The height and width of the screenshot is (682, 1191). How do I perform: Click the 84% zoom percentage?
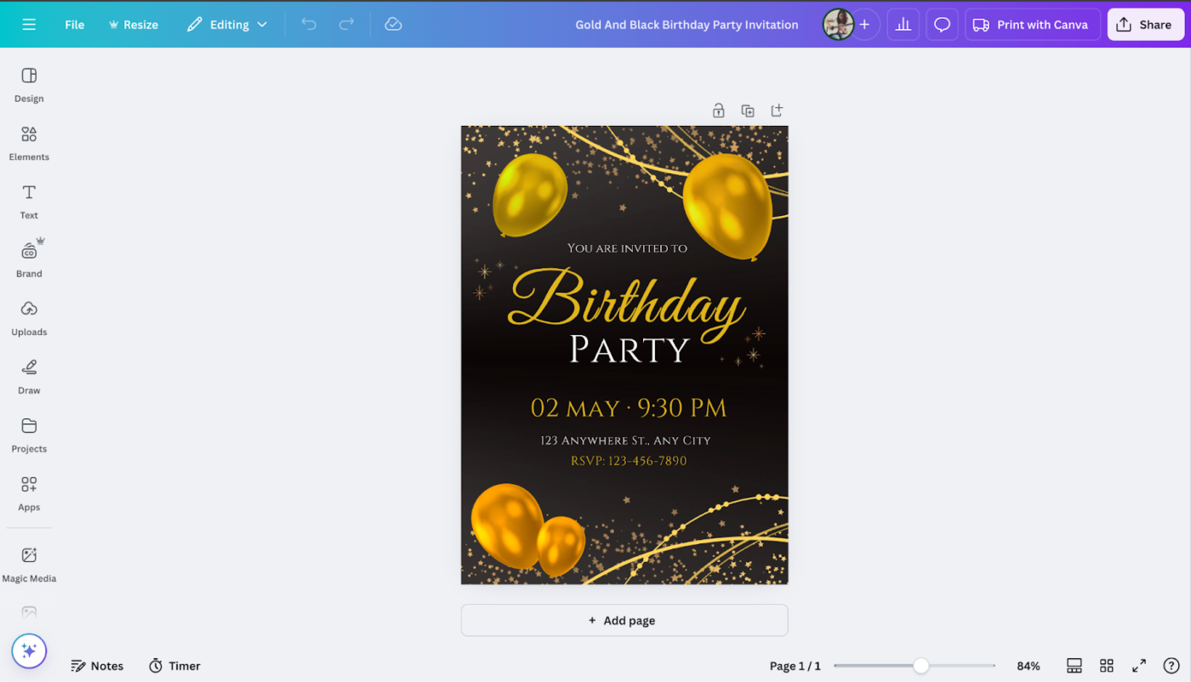pyautogui.click(x=1029, y=666)
